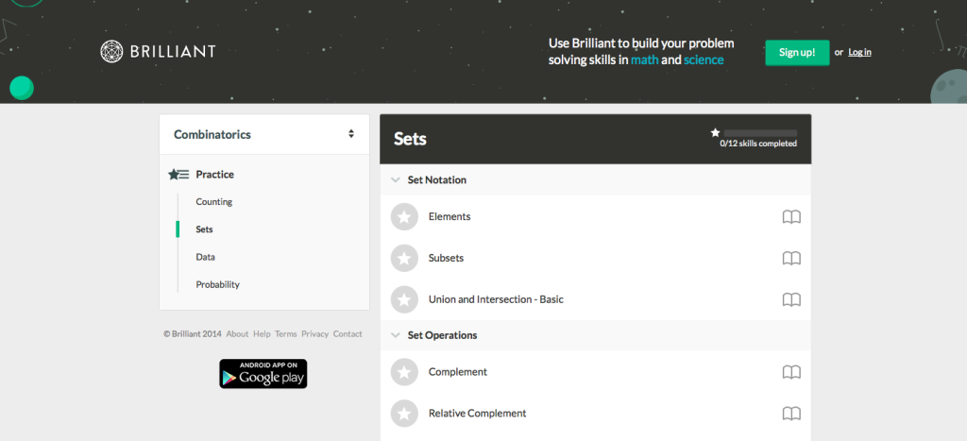Click the Brilliant logo icon
Screen dimensions: 967x441
click(111, 51)
